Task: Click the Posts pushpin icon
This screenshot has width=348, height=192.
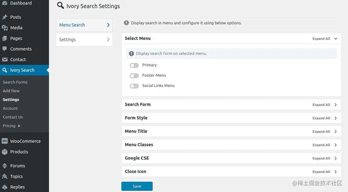Action: pos(5,17)
